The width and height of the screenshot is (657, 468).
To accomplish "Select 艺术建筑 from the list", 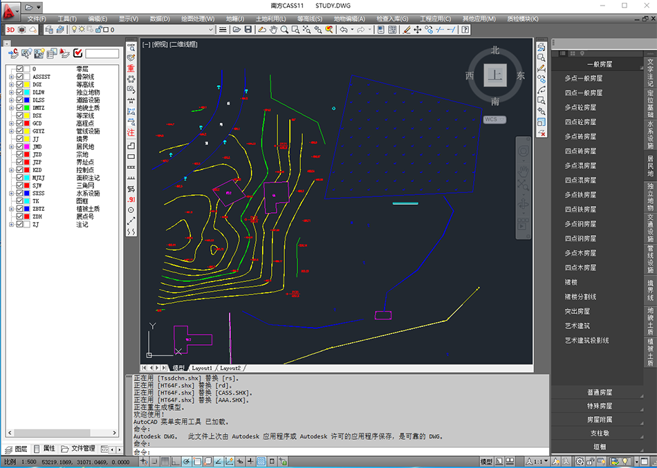I will coord(577,326).
